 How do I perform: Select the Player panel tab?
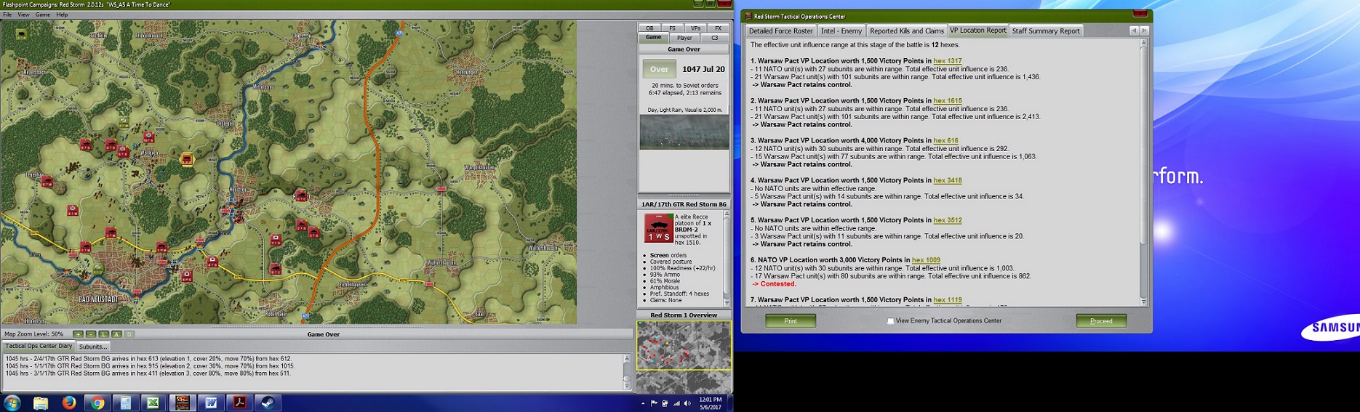pos(684,38)
